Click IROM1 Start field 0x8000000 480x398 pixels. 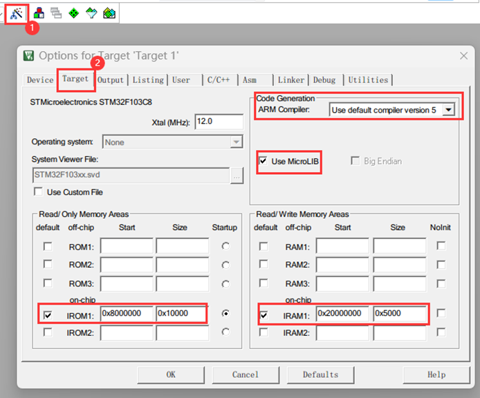pos(127,313)
